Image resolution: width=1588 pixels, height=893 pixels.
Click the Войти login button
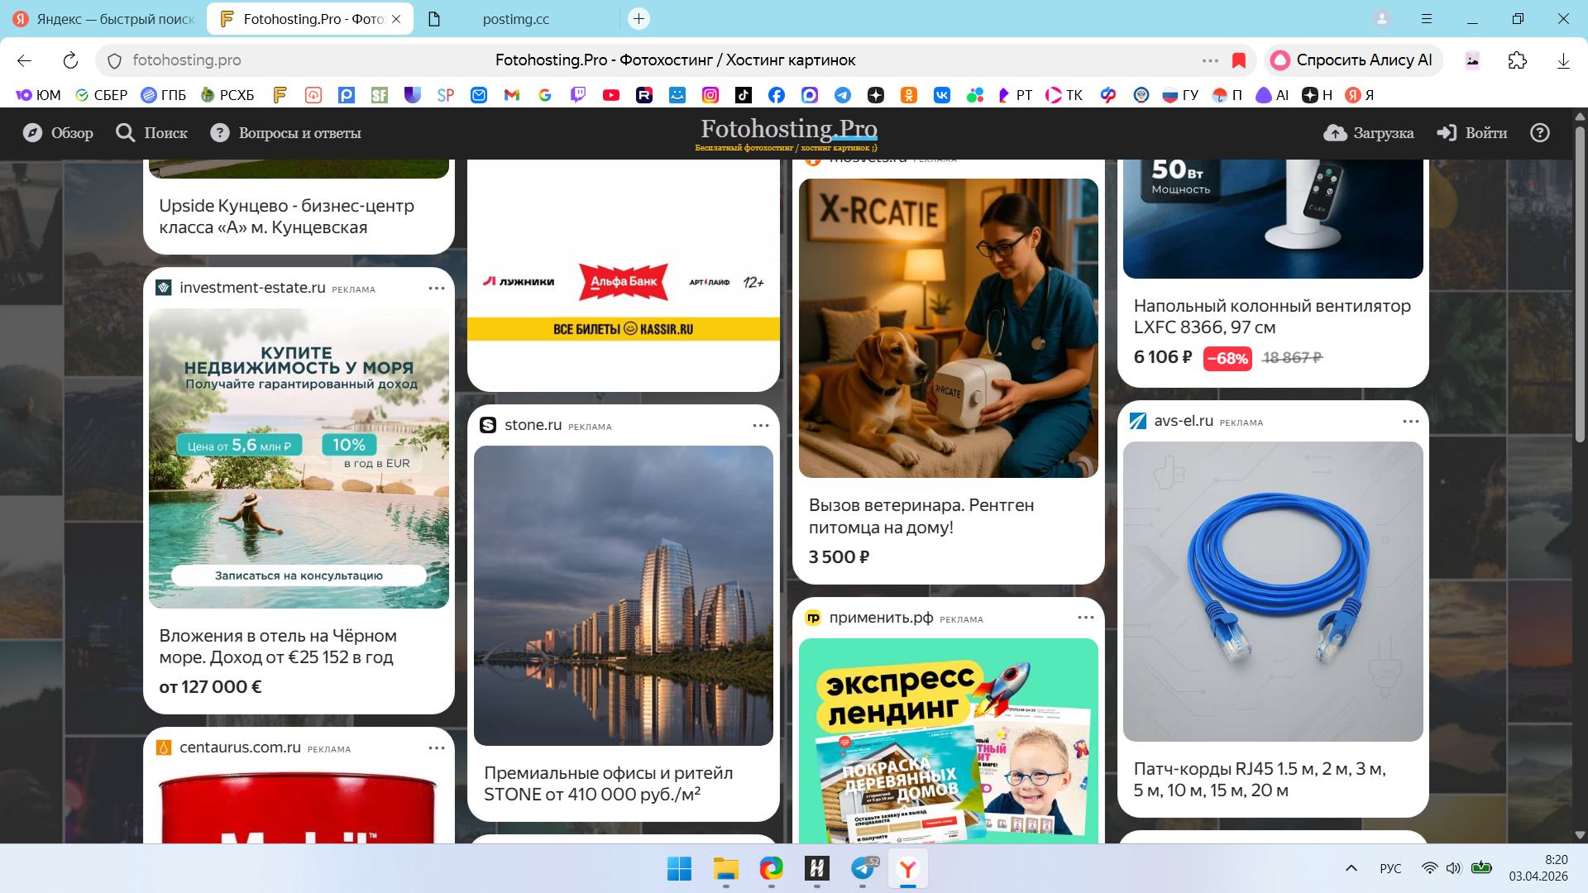(1472, 133)
